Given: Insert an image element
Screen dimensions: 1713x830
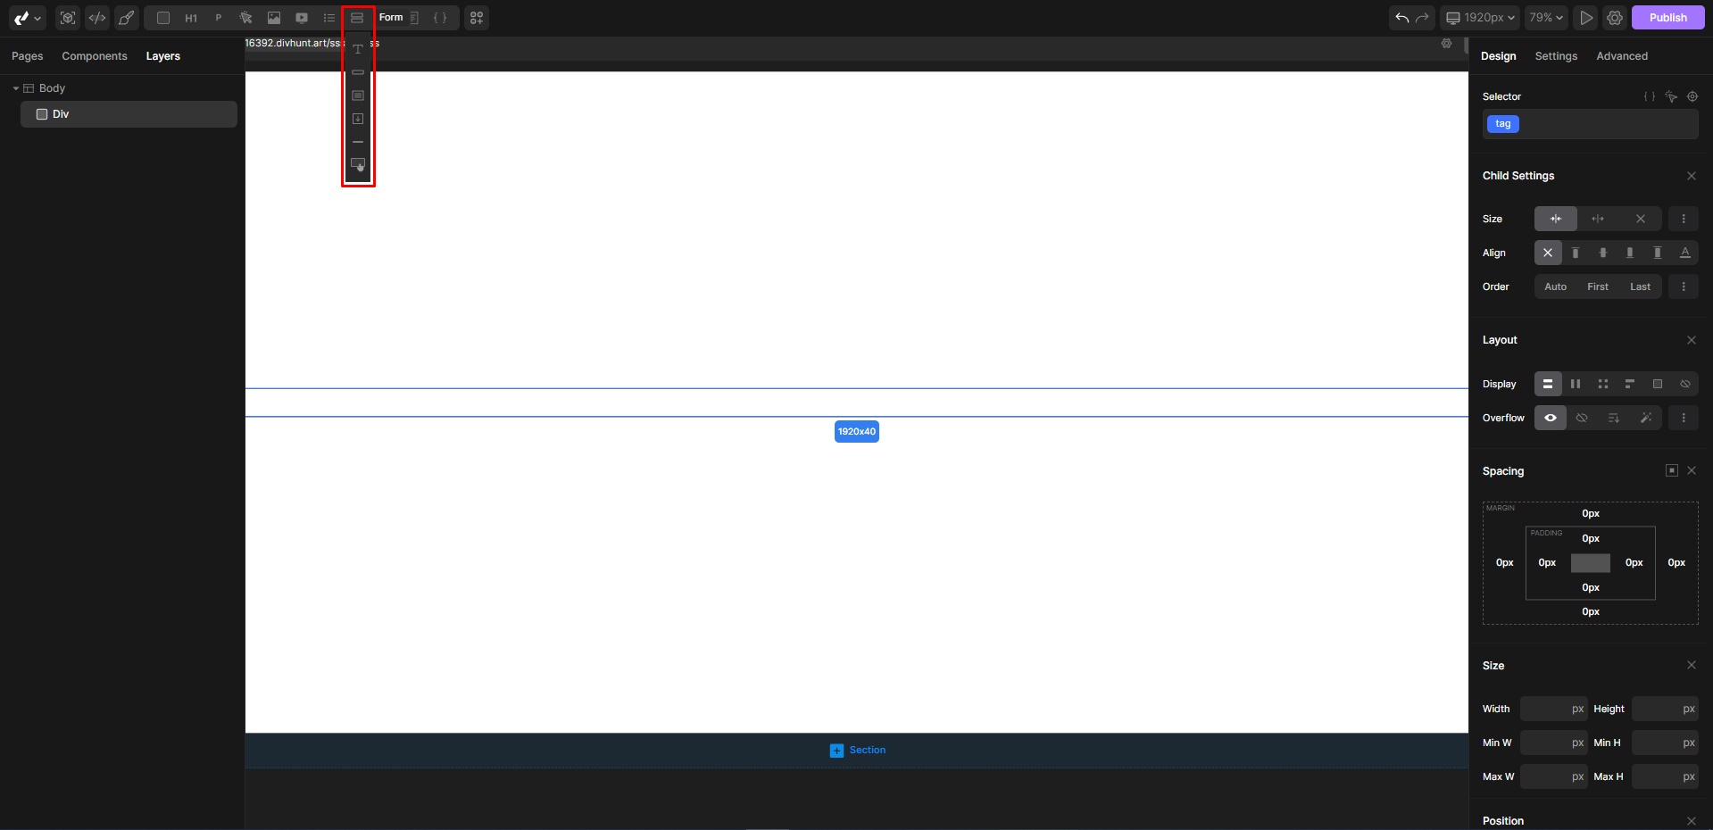Looking at the screenshot, I should pos(274,18).
